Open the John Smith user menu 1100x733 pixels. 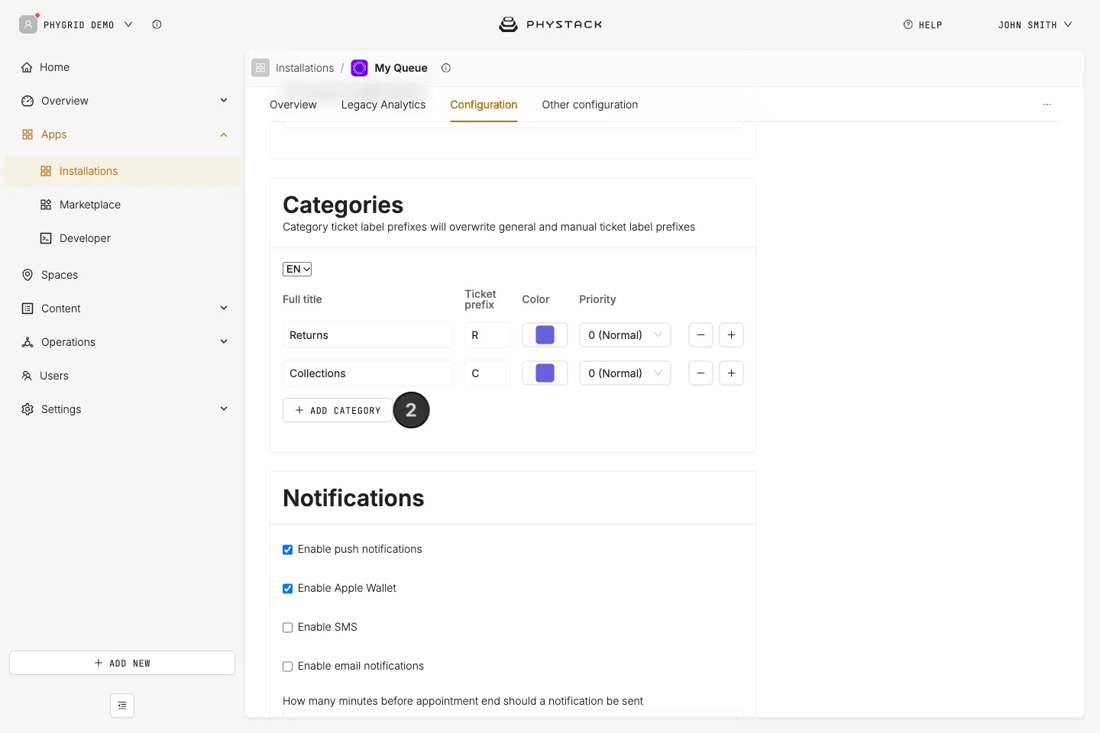[1035, 24]
